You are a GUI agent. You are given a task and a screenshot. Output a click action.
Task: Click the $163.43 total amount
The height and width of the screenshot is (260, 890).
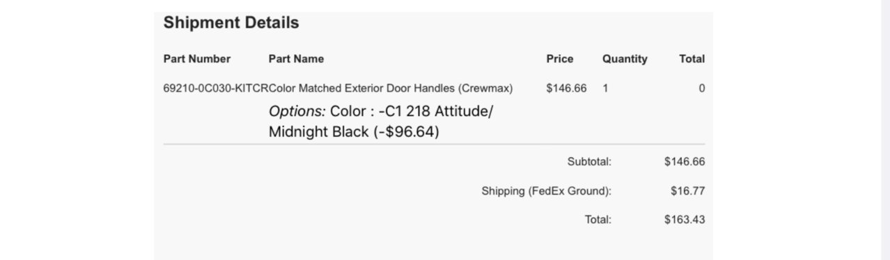click(x=685, y=220)
